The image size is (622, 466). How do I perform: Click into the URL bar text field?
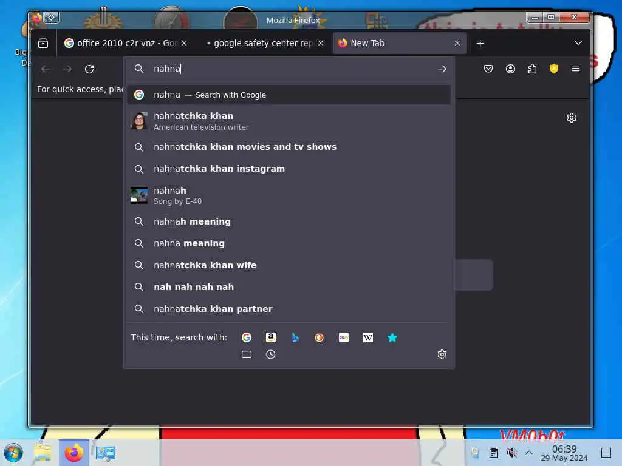click(292, 69)
